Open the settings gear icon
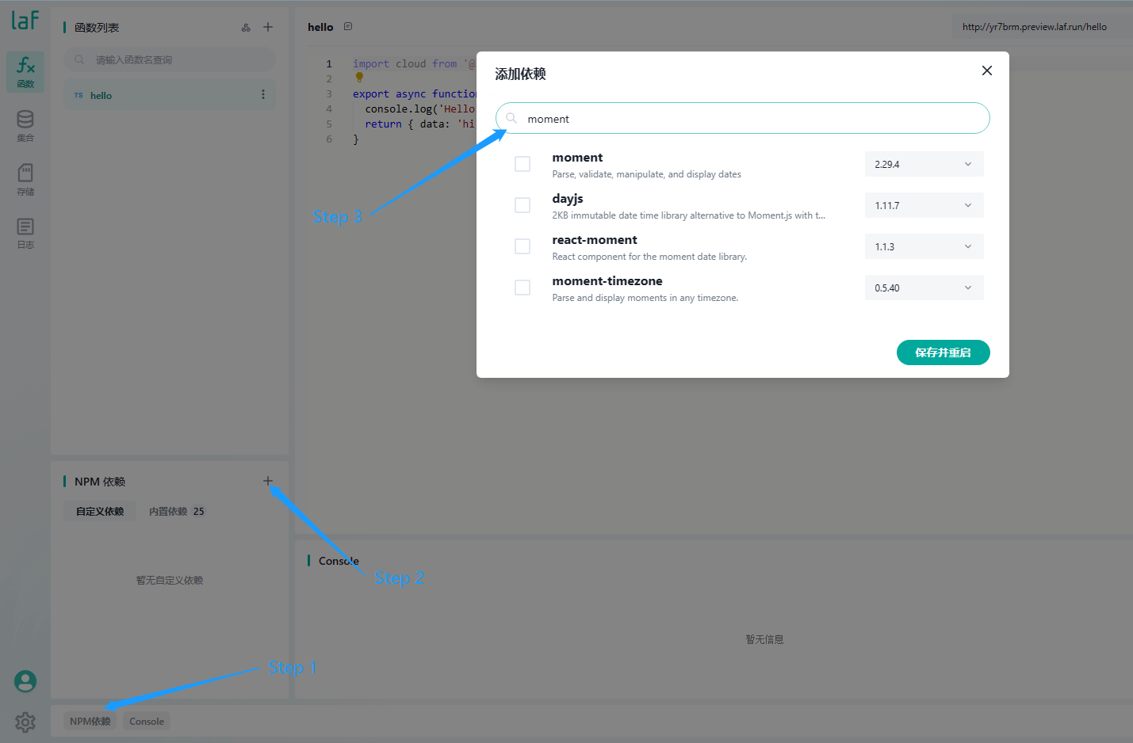 [25, 722]
